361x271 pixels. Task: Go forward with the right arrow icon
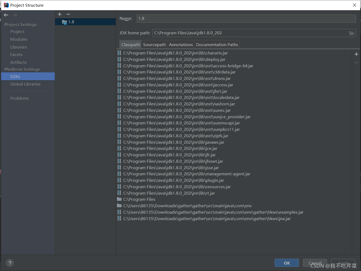pos(15,15)
